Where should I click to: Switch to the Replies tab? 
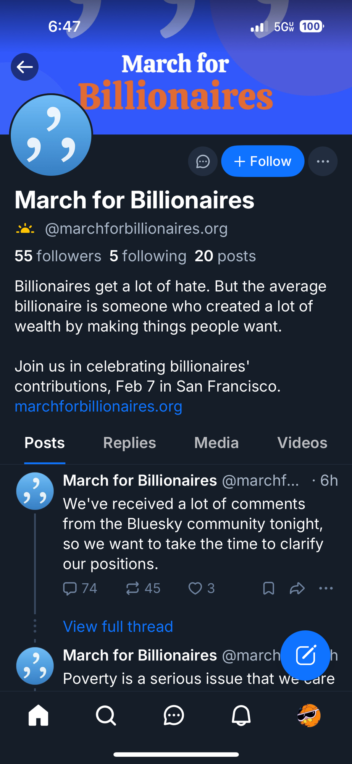point(129,443)
